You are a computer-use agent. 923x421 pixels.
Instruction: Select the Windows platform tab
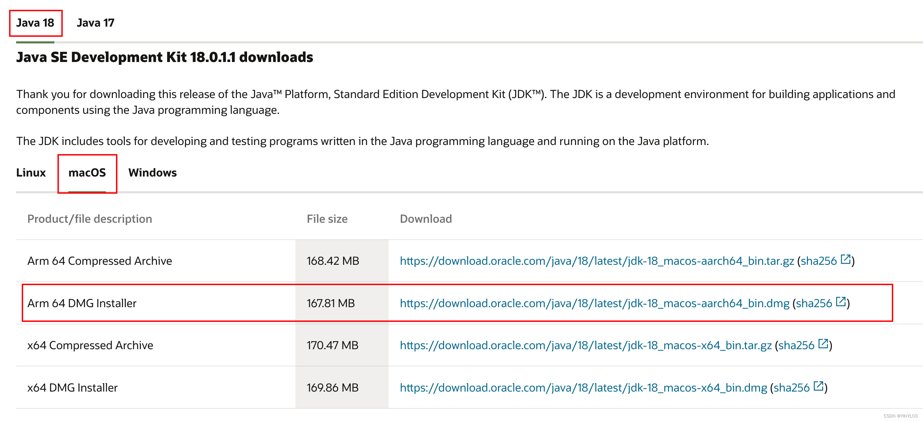coord(152,173)
